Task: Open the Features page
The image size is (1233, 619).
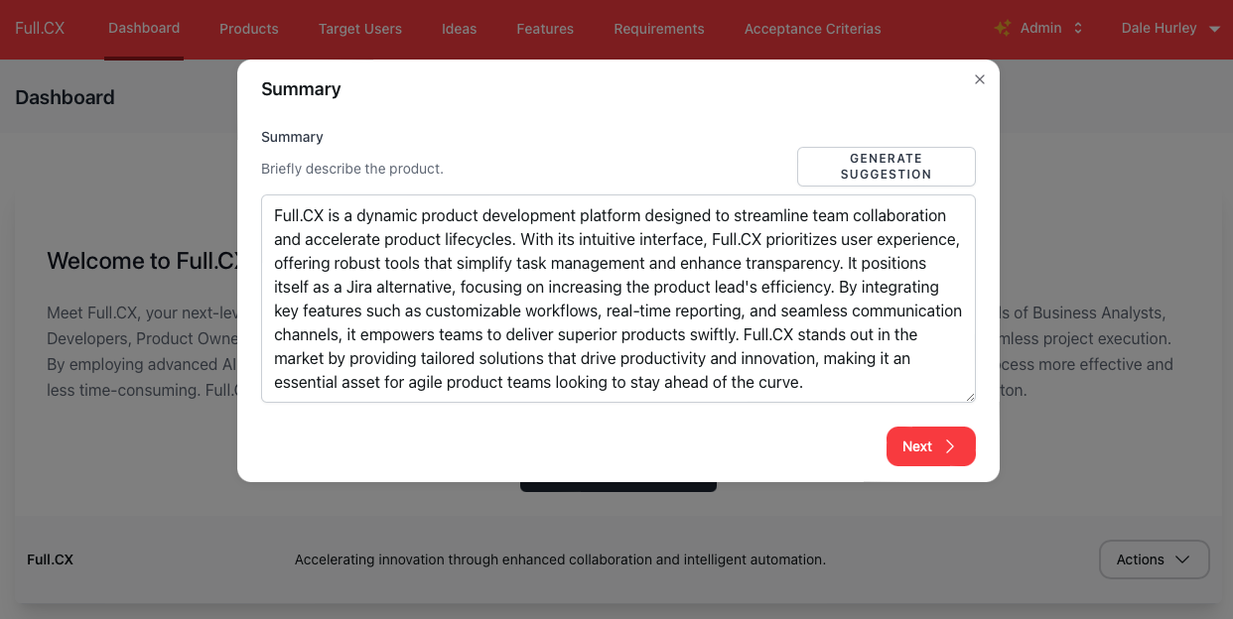Action: (545, 29)
